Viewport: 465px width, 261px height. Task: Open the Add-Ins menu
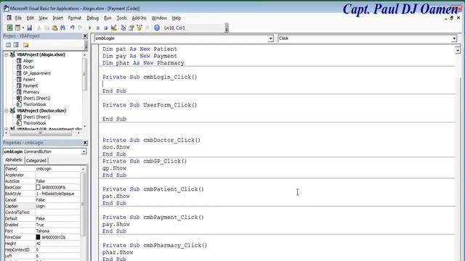pos(139,18)
